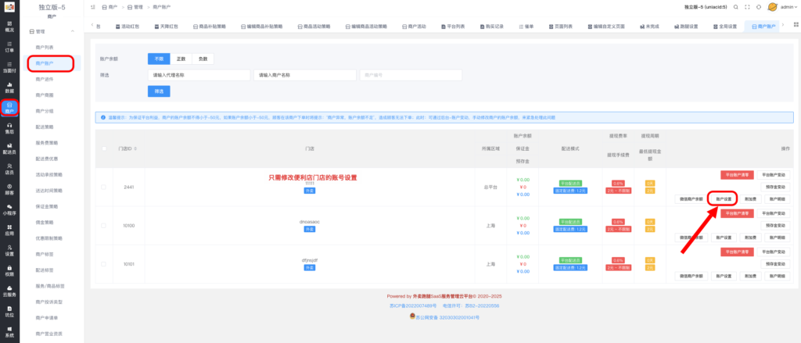
Task: Click the admin avatar icon
Action: click(x=772, y=7)
